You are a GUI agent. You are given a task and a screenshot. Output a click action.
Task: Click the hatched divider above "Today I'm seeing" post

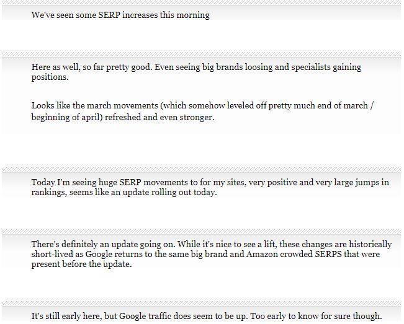pos(202,170)
